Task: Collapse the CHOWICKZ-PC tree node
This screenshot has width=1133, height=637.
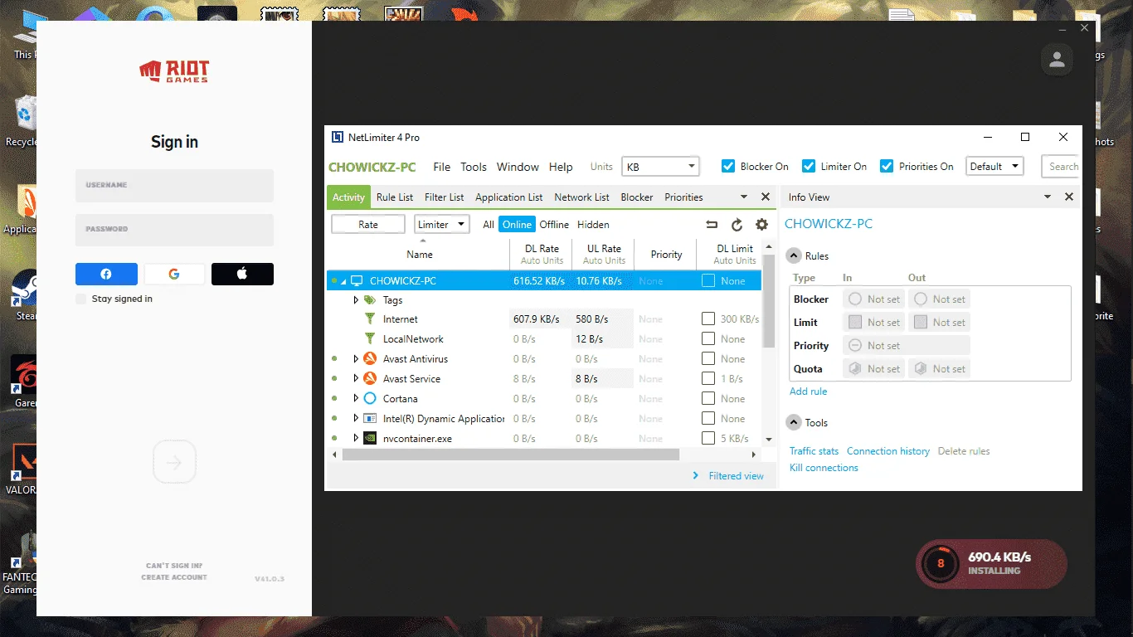Action: click(343, 282)
